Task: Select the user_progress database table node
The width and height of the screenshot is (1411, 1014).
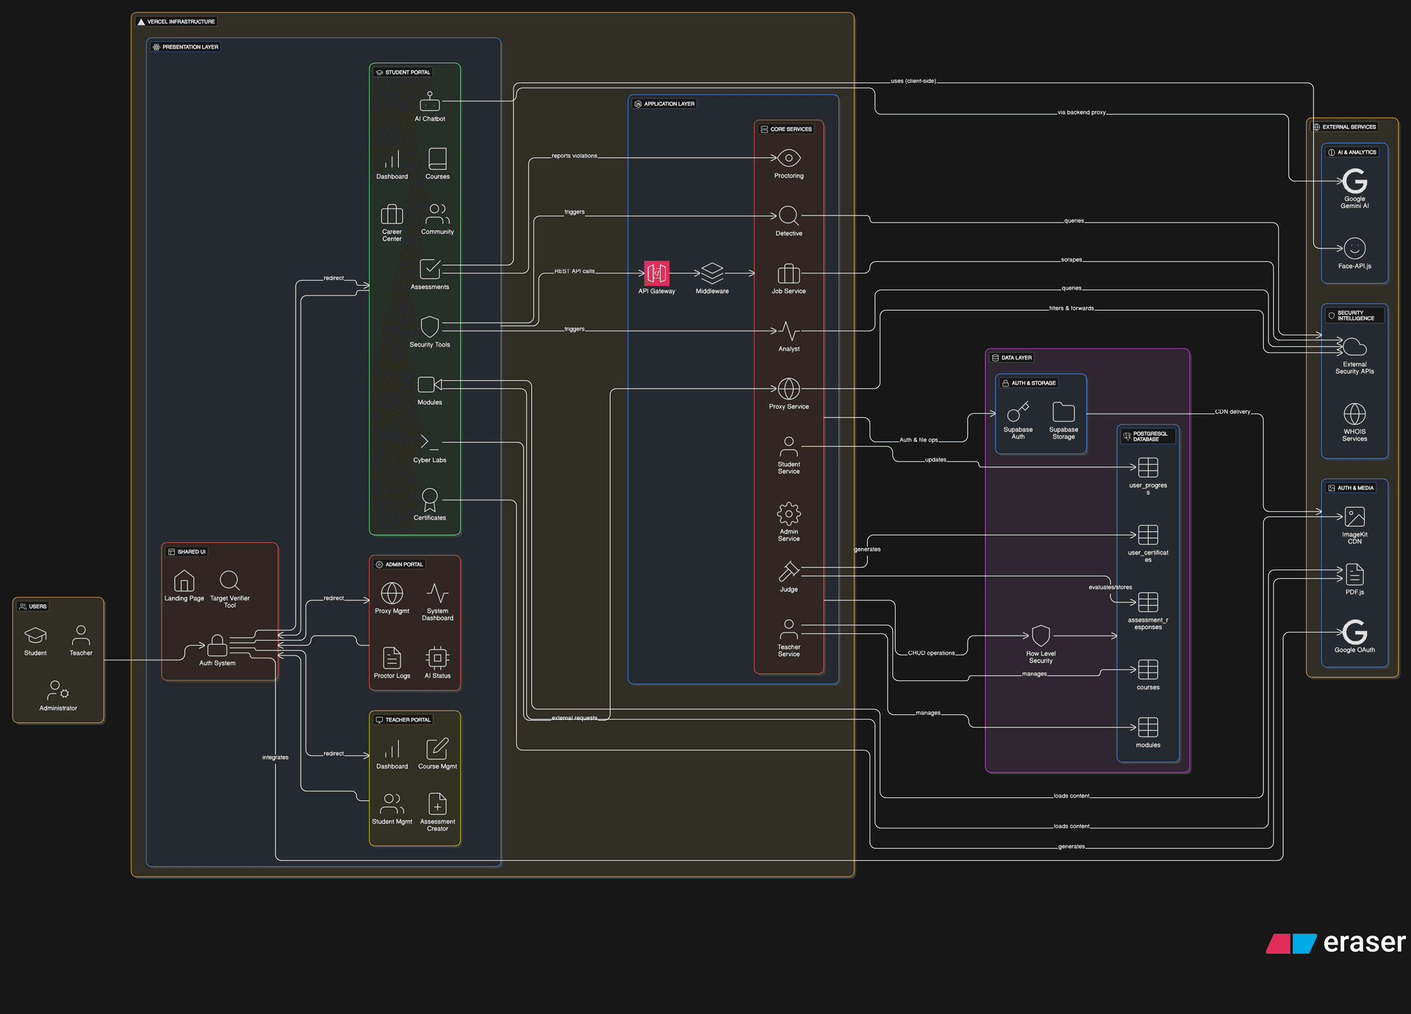Action: (1148, 467)
